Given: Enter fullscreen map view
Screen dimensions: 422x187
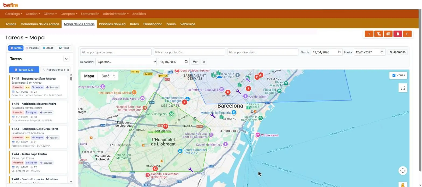Looking at the screenshot, I should [x=403, y=88].
